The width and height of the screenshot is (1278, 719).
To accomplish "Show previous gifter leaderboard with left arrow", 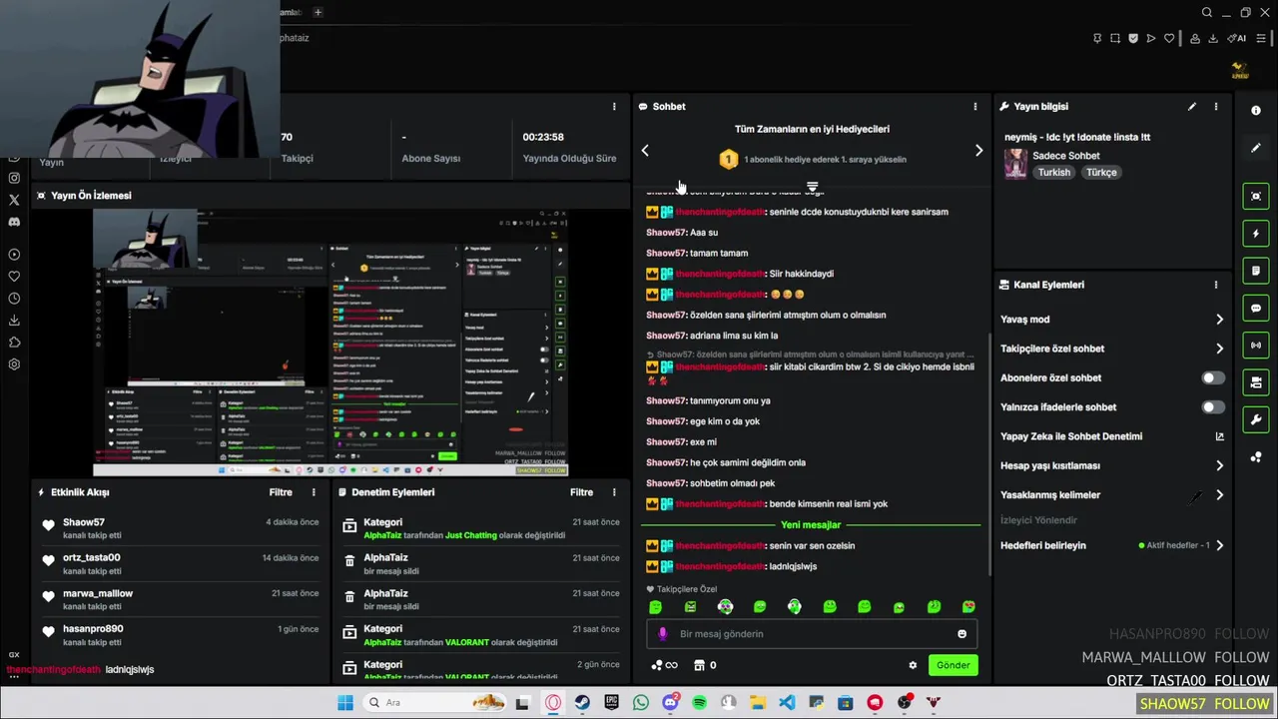I will 645,151.
